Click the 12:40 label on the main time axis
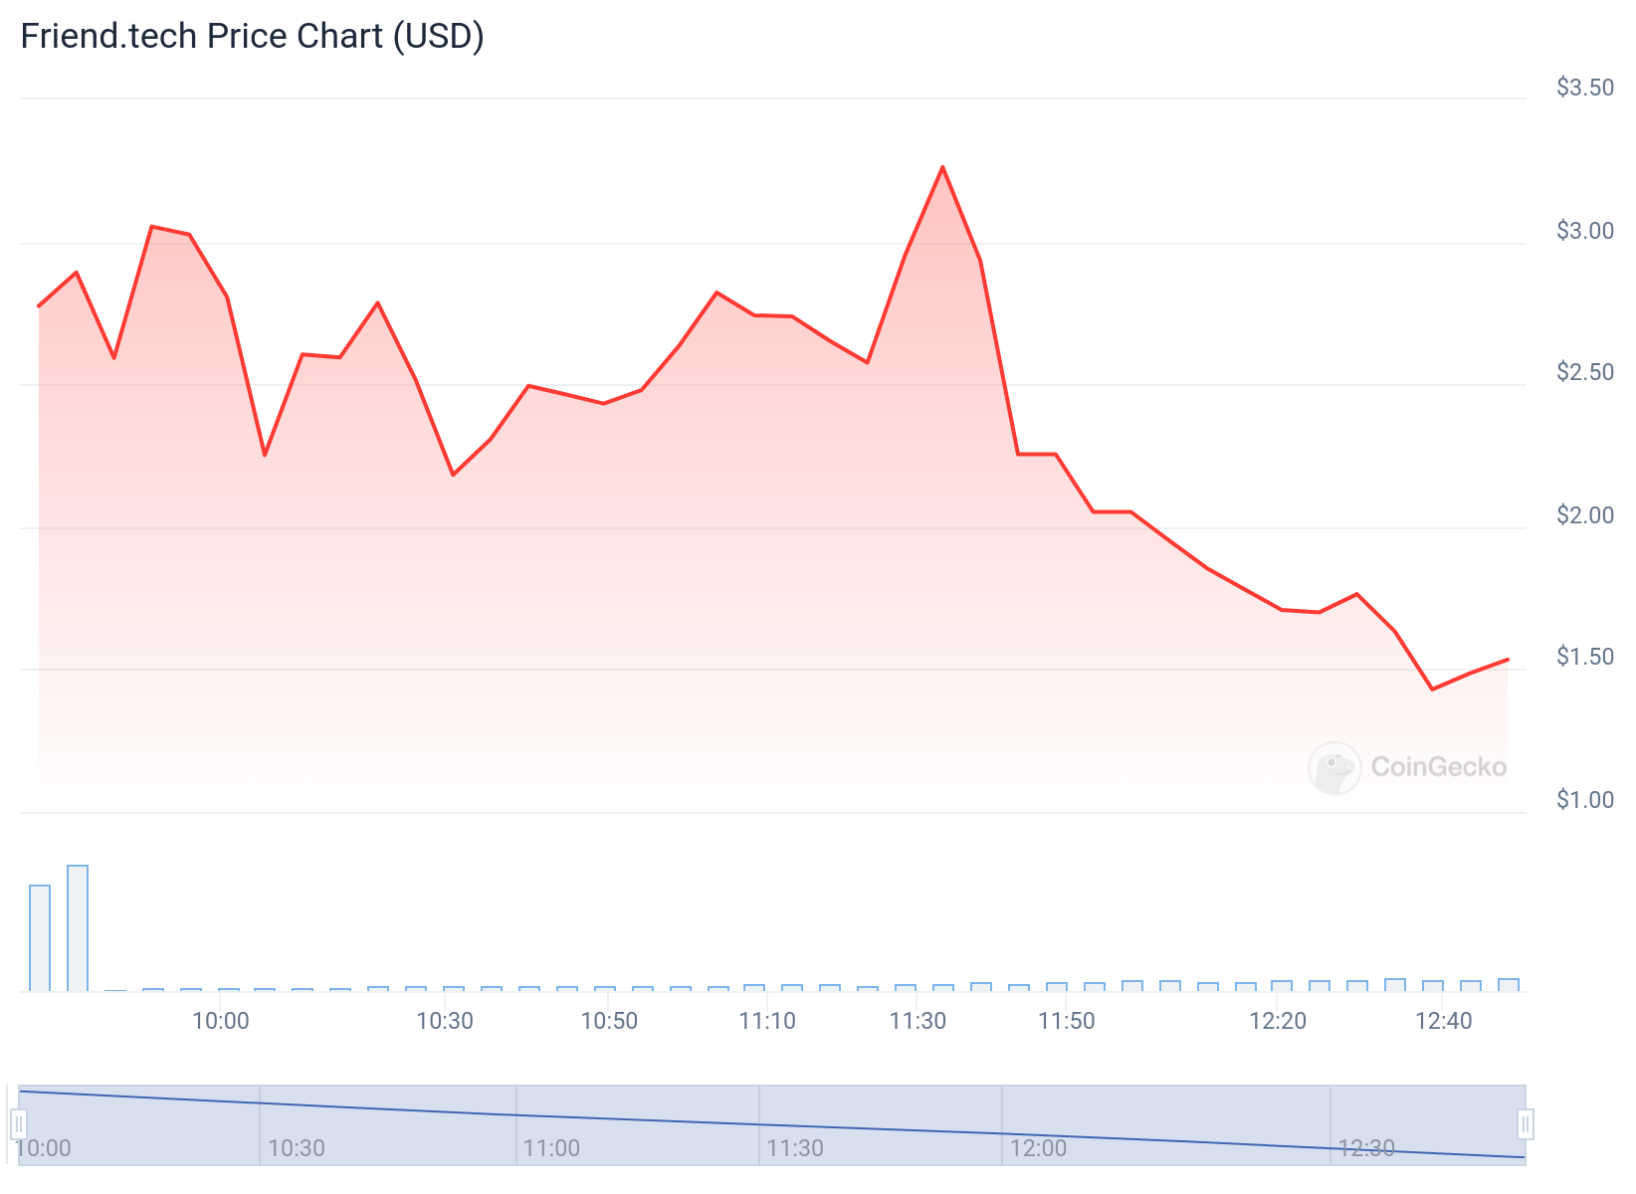The image size is (1636, 1194). [1443, 1021]
